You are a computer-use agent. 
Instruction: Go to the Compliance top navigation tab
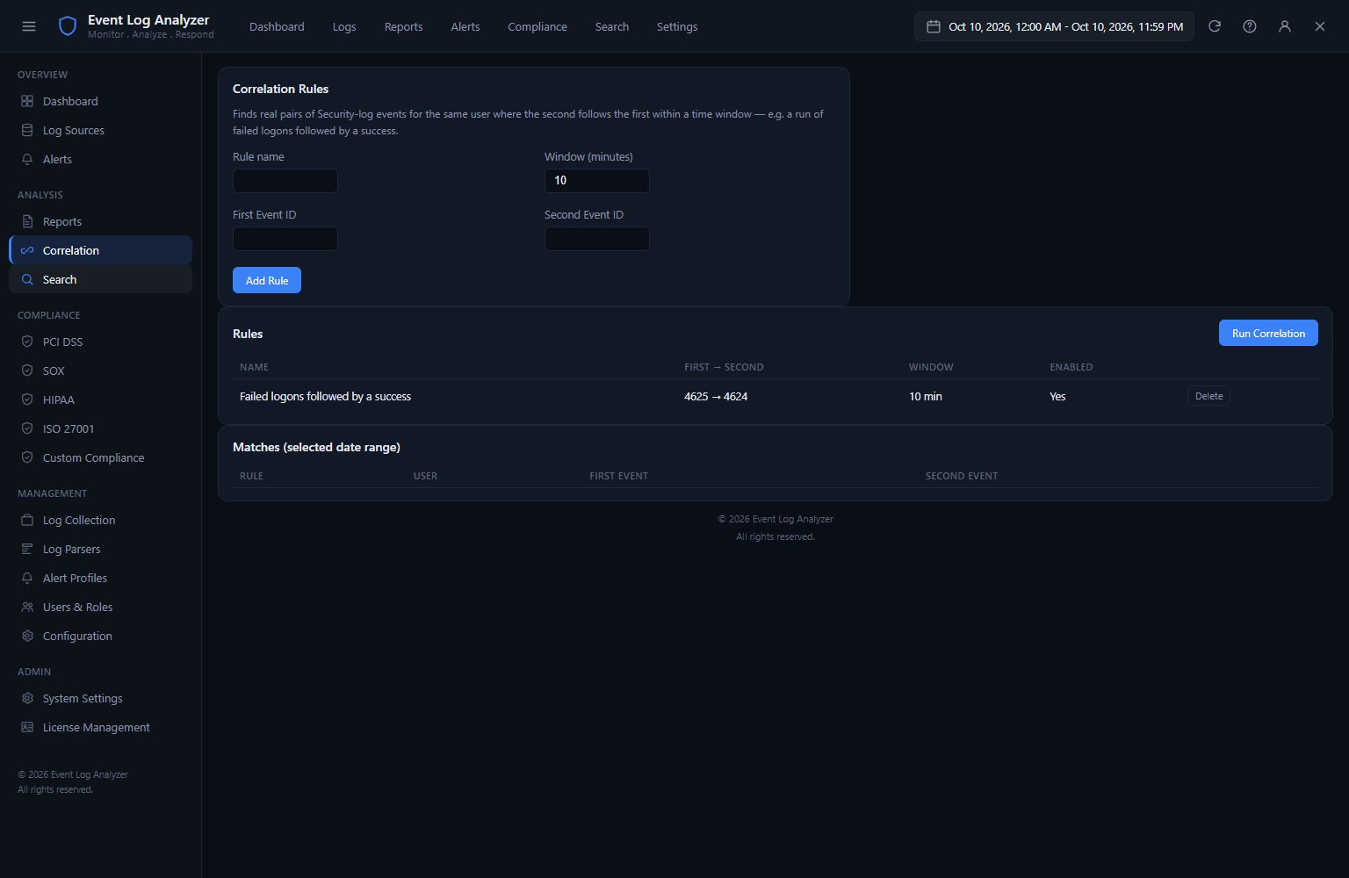(537, 26)
